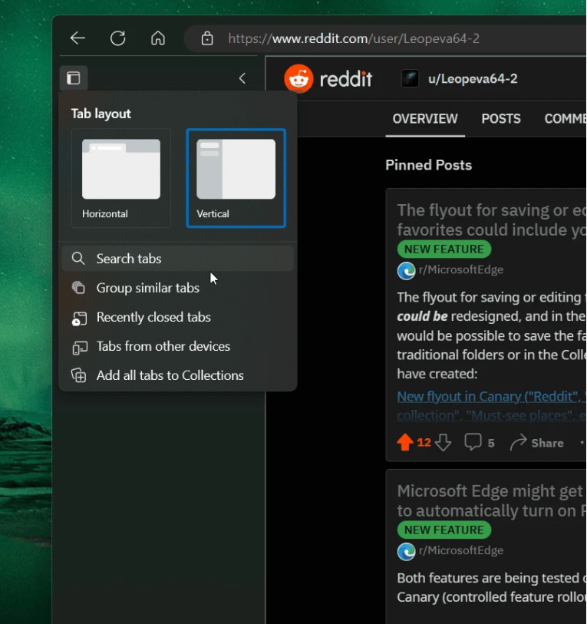Choose Add all tabs to Collections
Screen dimensions: 587x624
pyautogui.click(x=178, y=375)
